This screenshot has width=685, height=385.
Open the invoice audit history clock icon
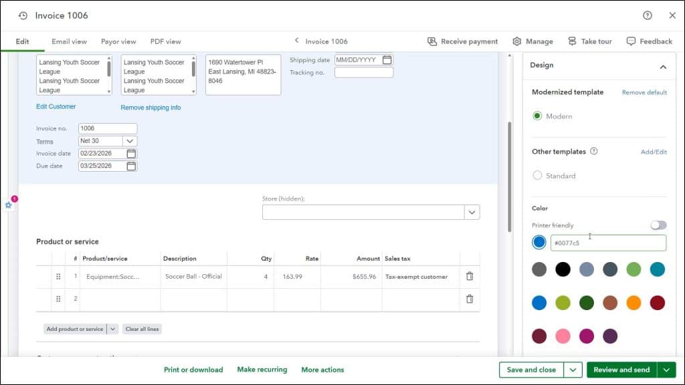coord(23,15)
